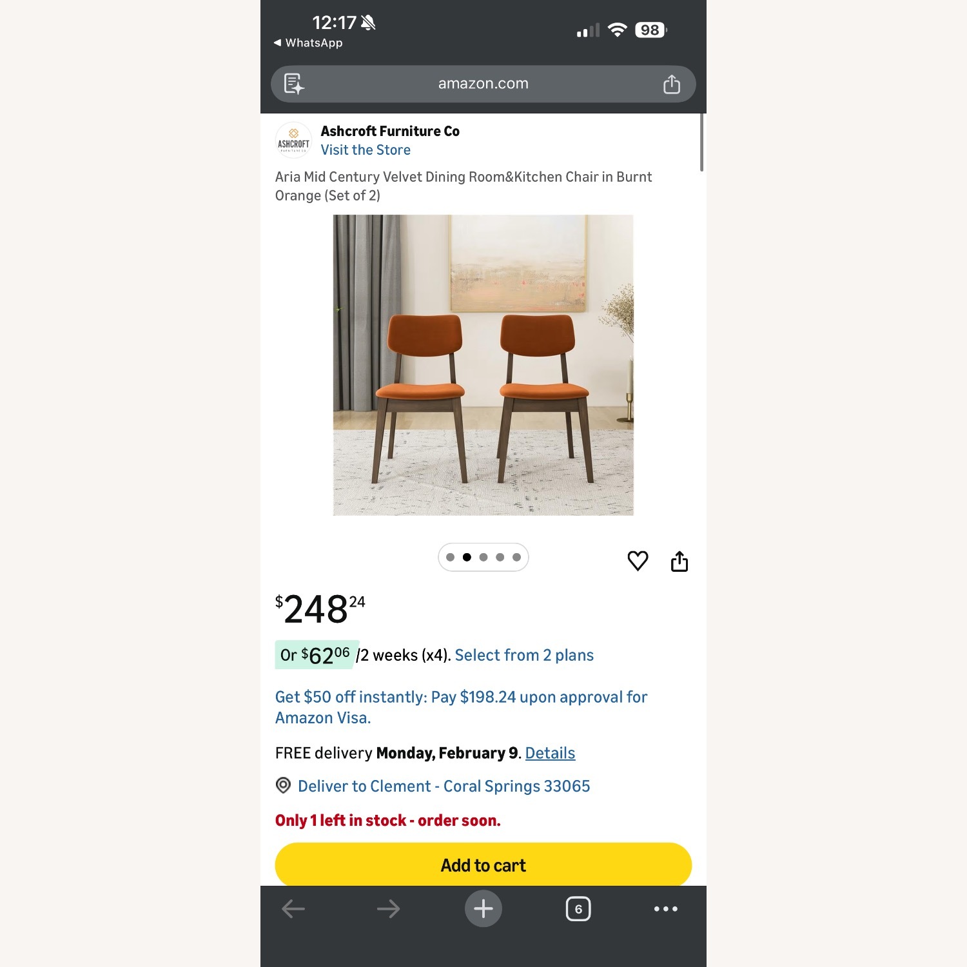Tap the Ashcroft store logo
967x967 pixels.
click(293, 141)
